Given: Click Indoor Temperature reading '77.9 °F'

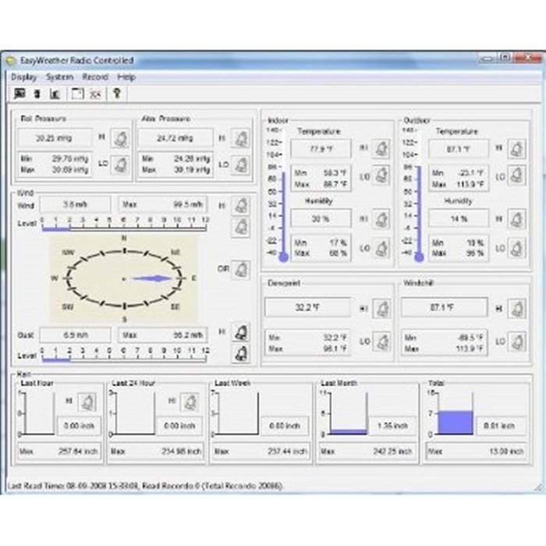Looking at the screenshot, I should click(321, 149).
